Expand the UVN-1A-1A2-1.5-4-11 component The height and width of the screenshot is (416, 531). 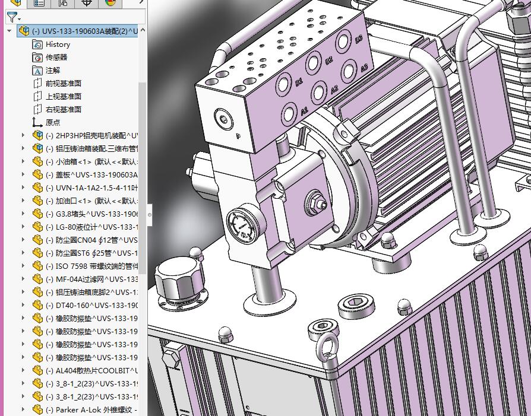[23, 188]
